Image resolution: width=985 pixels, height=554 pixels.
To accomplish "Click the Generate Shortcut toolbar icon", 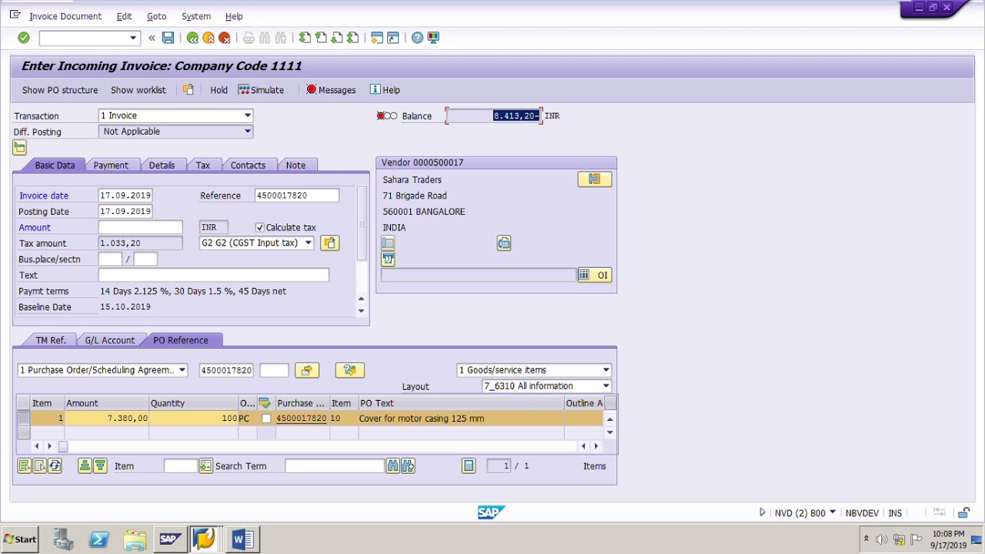I will (x=393, y=38).
